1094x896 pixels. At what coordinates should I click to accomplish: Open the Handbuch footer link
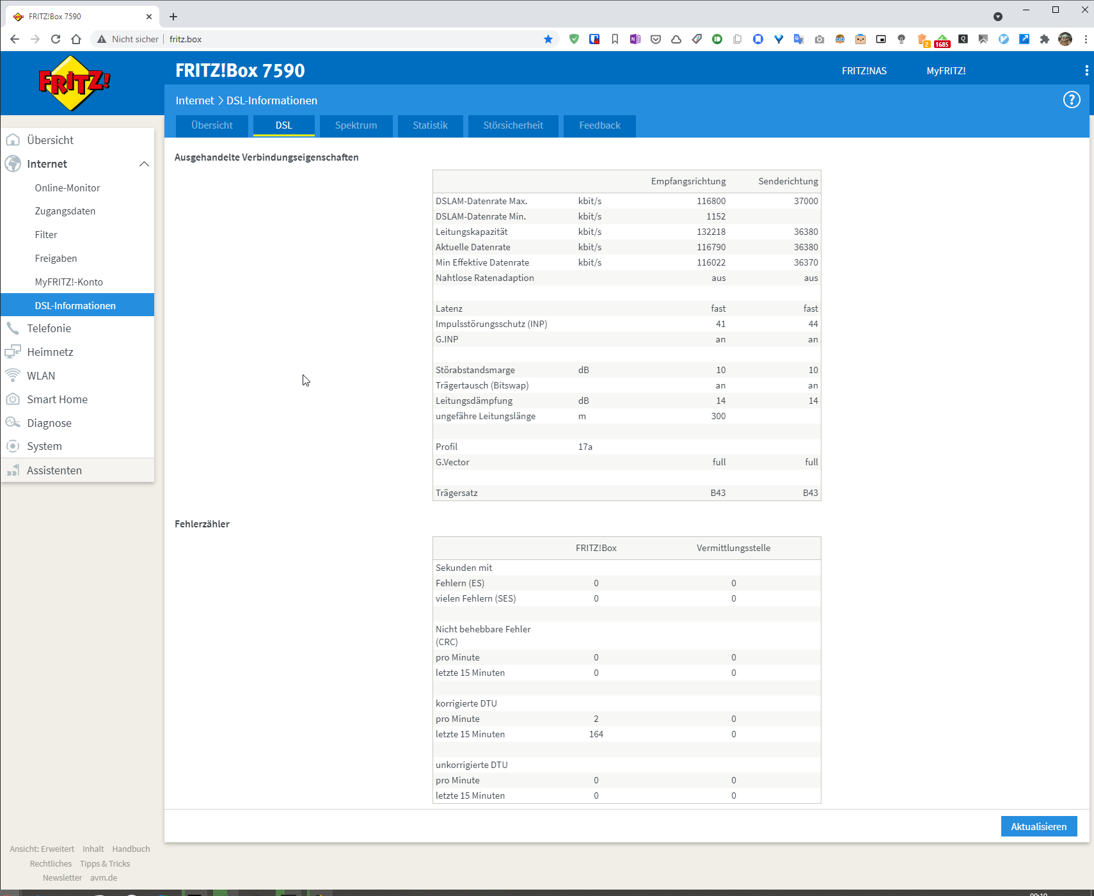tap(131, 849)
